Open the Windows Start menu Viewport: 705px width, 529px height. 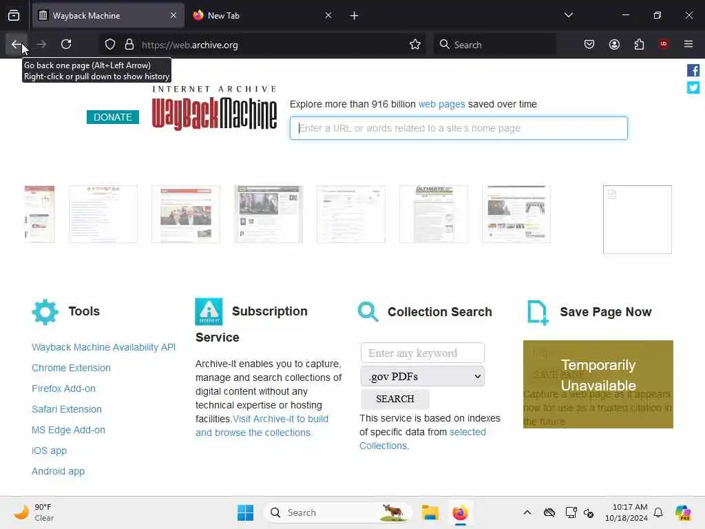pos(246,512)
